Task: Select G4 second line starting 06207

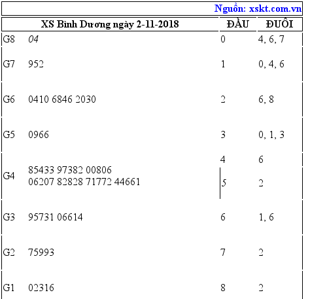Action: coord(84,182)
